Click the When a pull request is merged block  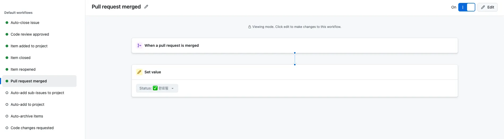[x=295, y=45]
